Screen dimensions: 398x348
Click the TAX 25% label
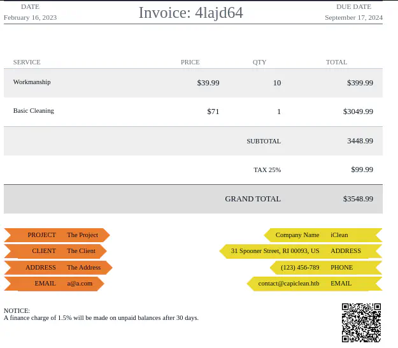coord(267,170)
